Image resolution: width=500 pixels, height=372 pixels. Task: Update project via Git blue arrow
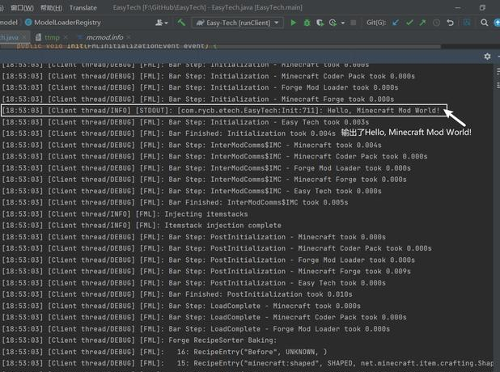pyautogui.click(x=396, y=23)
